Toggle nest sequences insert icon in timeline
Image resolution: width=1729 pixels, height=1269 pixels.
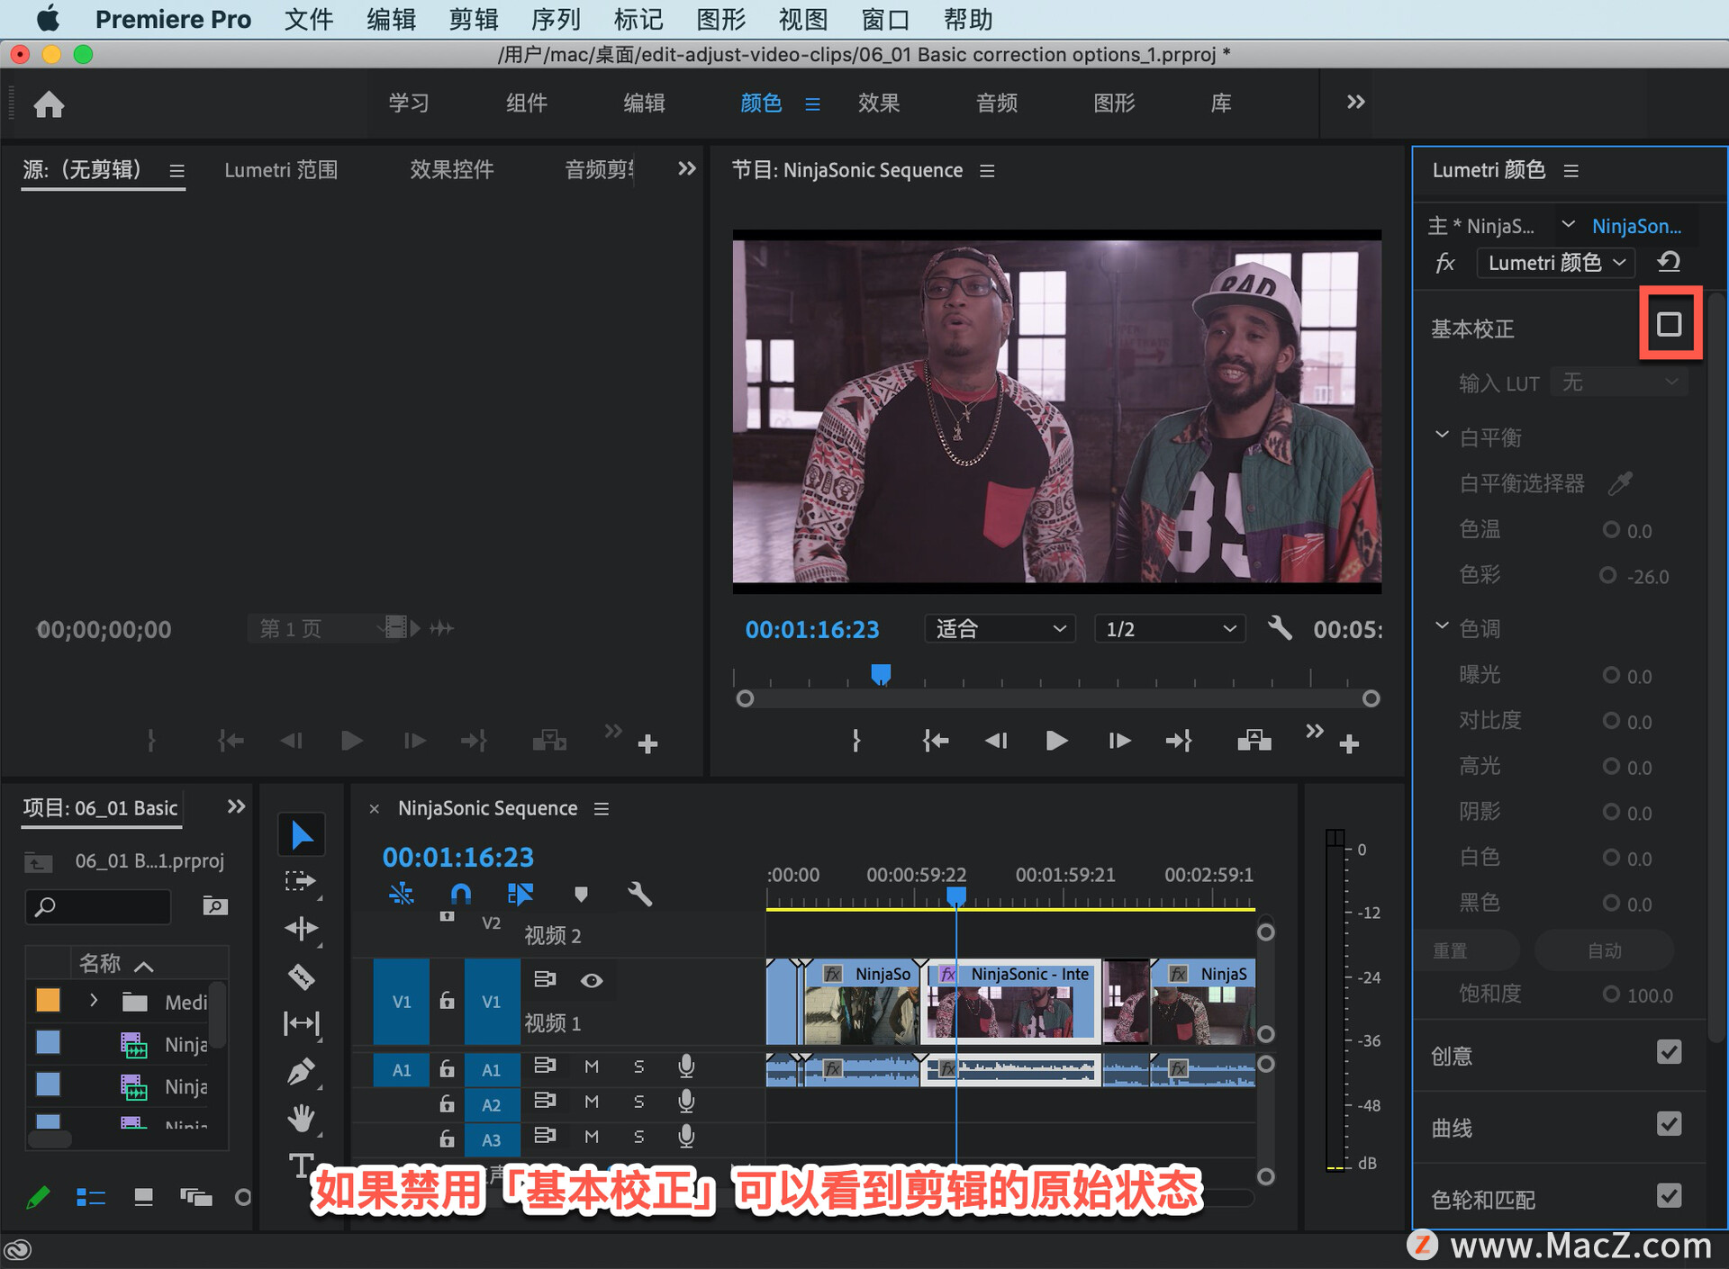(x=402, y=894)
